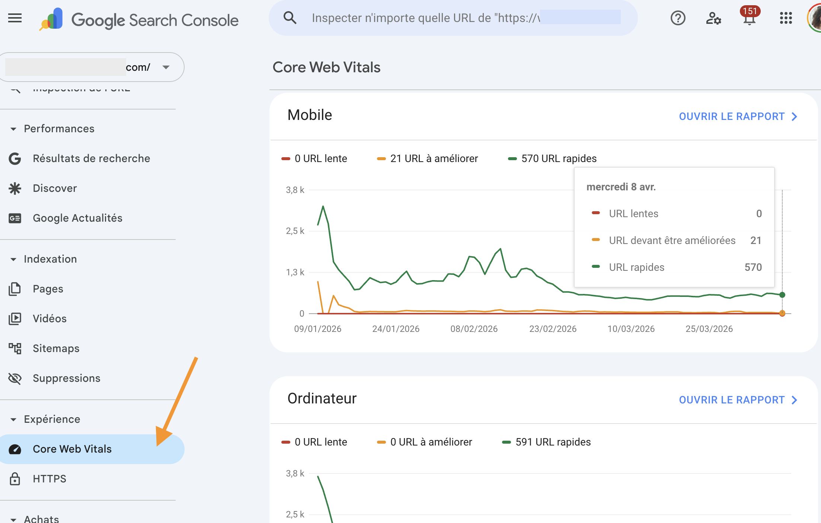Select Résultats de recherche menu item
Viewport: 821px width, 523px height.
click(91, 158)
